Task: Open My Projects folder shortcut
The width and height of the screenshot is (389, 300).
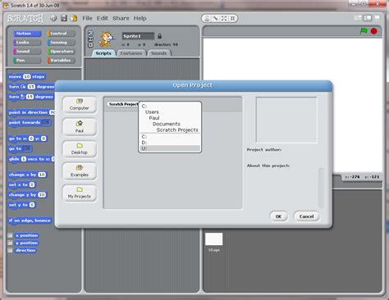Action: tap(80, 193)
